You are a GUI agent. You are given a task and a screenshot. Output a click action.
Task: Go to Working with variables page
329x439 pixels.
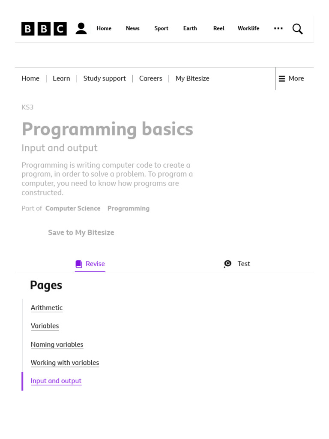[65, 363]
